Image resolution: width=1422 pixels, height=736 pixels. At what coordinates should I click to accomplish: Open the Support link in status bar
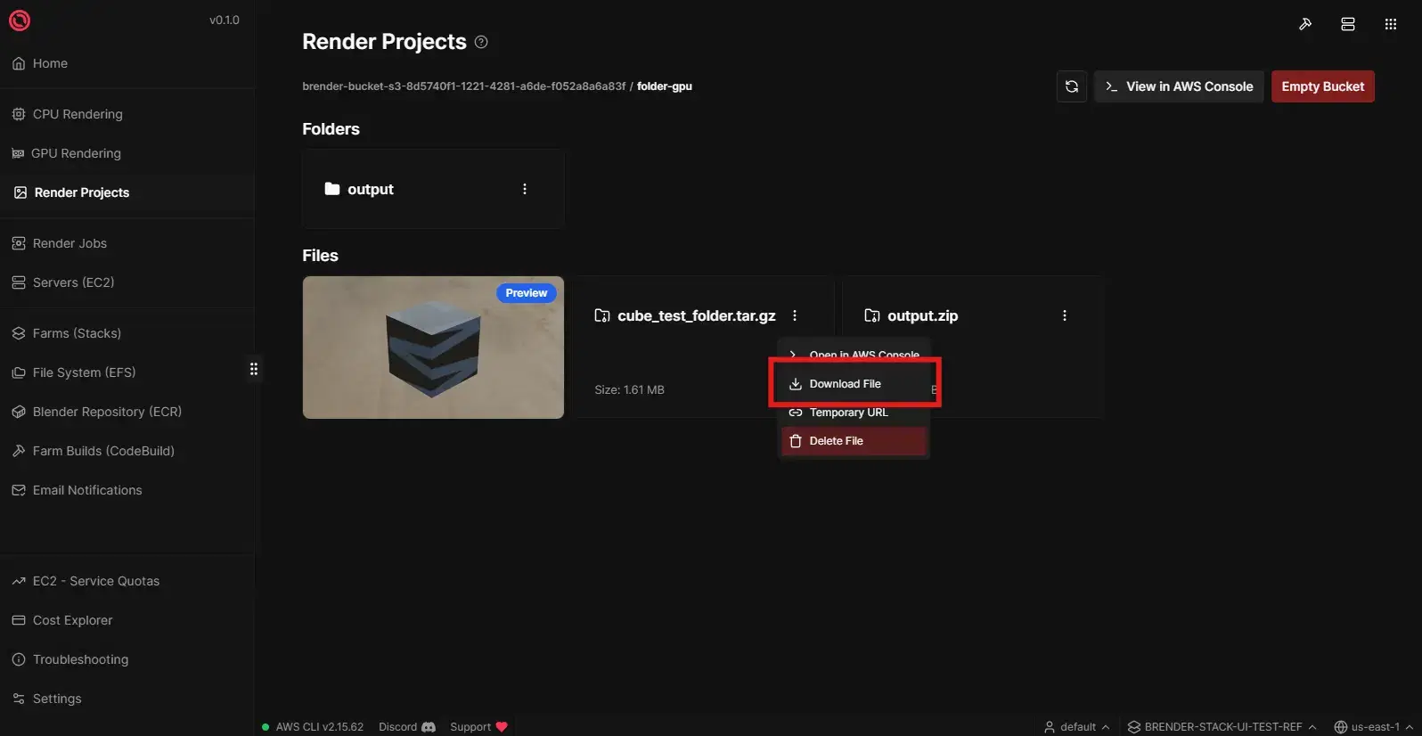click(478, 727)
